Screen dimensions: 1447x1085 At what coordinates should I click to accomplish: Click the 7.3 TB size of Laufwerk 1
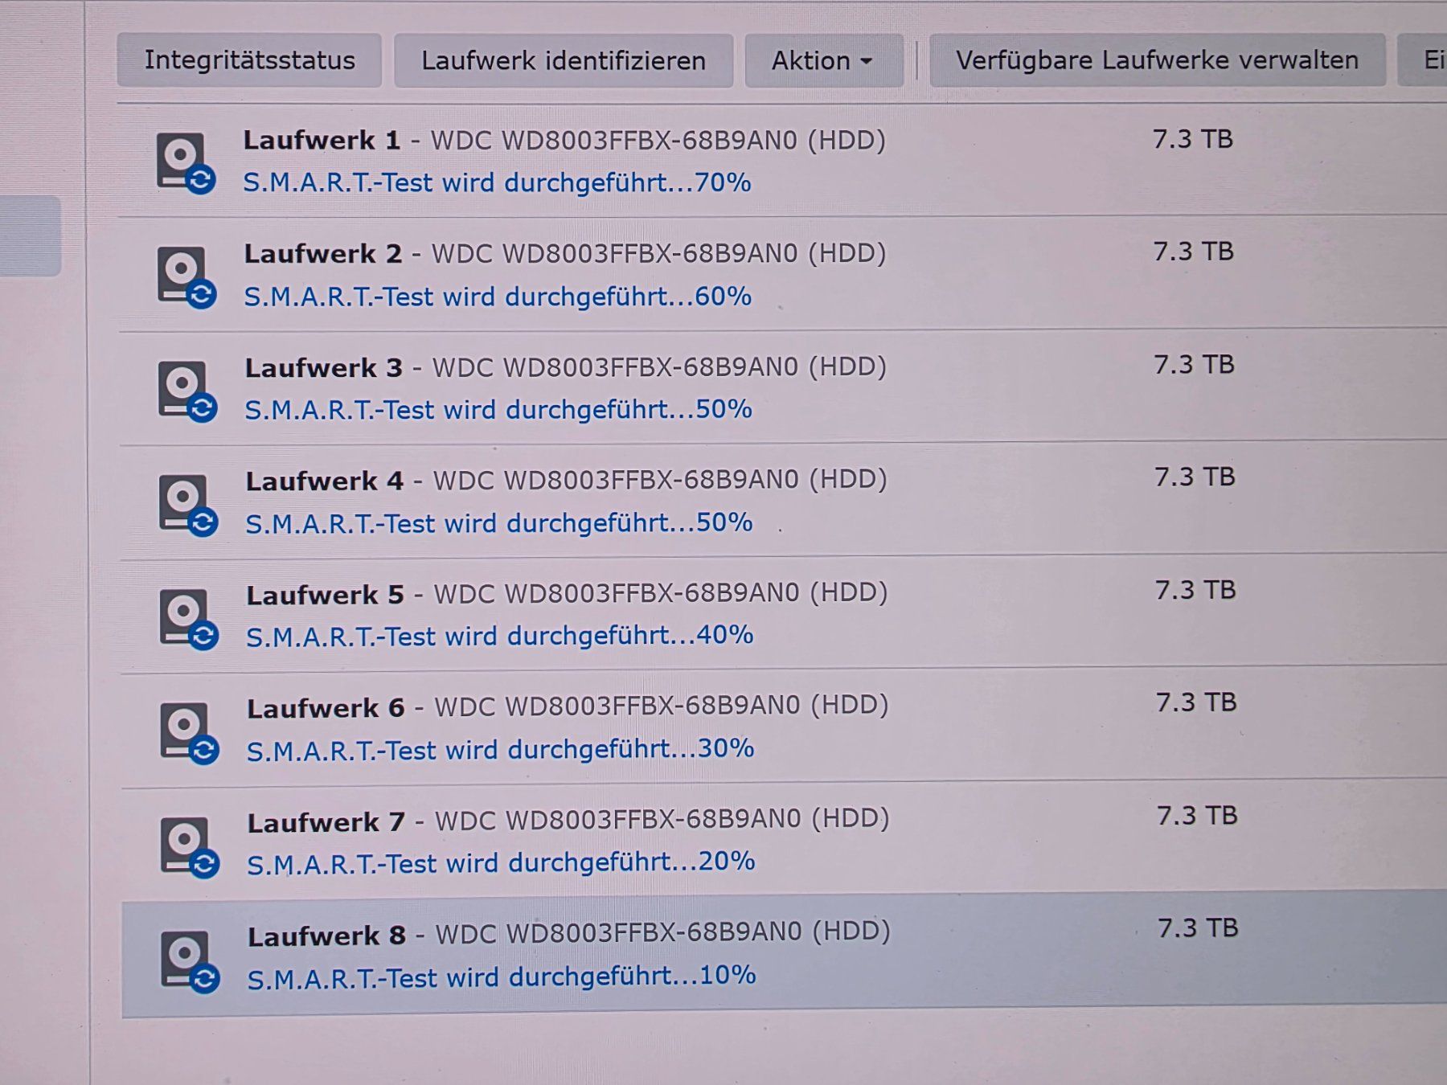pyautogui.click(x=1193, y=139)
